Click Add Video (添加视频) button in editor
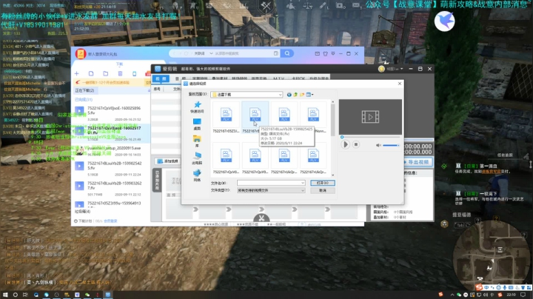Viewport: 533px width, 299px height. point(168,161)
